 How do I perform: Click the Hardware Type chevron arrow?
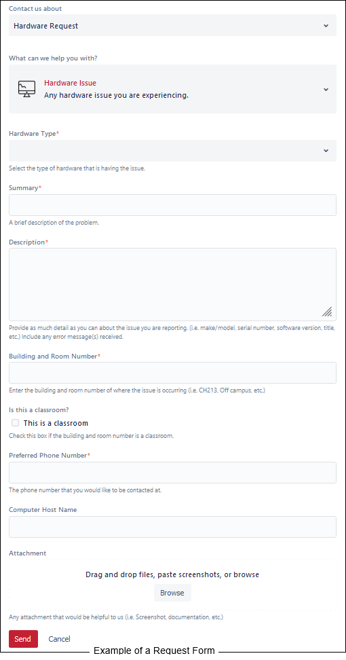click(x=326, y=151)
